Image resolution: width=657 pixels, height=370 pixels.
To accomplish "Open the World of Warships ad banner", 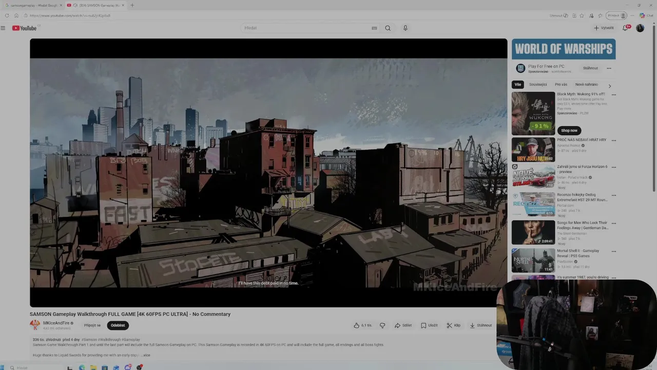I will point(564,49).
